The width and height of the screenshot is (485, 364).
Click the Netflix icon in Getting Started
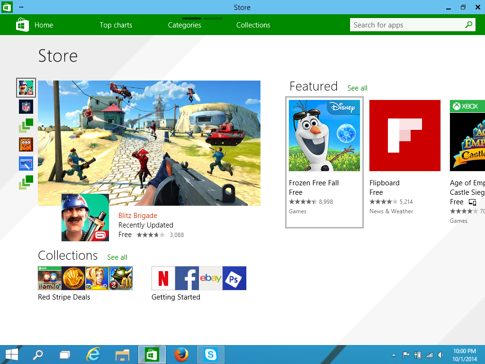[x=163, y=278]
